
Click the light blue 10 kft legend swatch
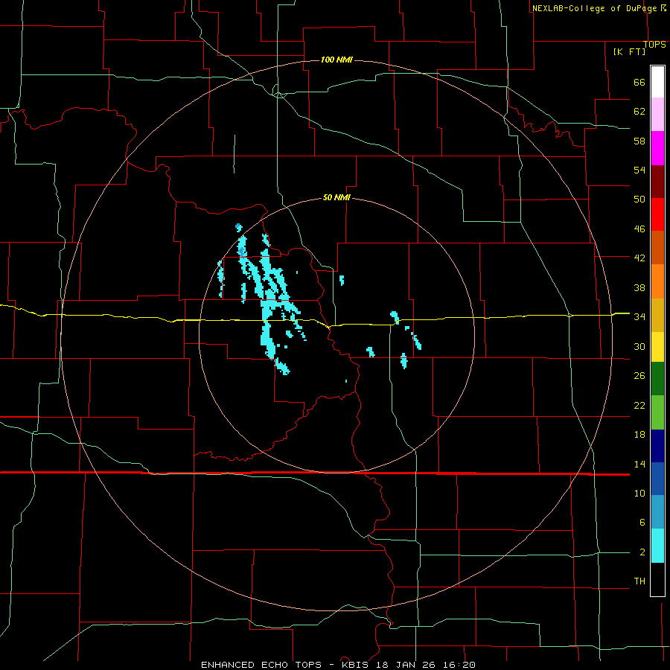[657, 511]
